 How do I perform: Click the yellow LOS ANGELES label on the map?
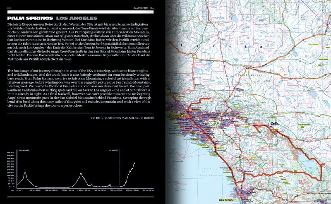pyautogui.click(x=177, y=116)
